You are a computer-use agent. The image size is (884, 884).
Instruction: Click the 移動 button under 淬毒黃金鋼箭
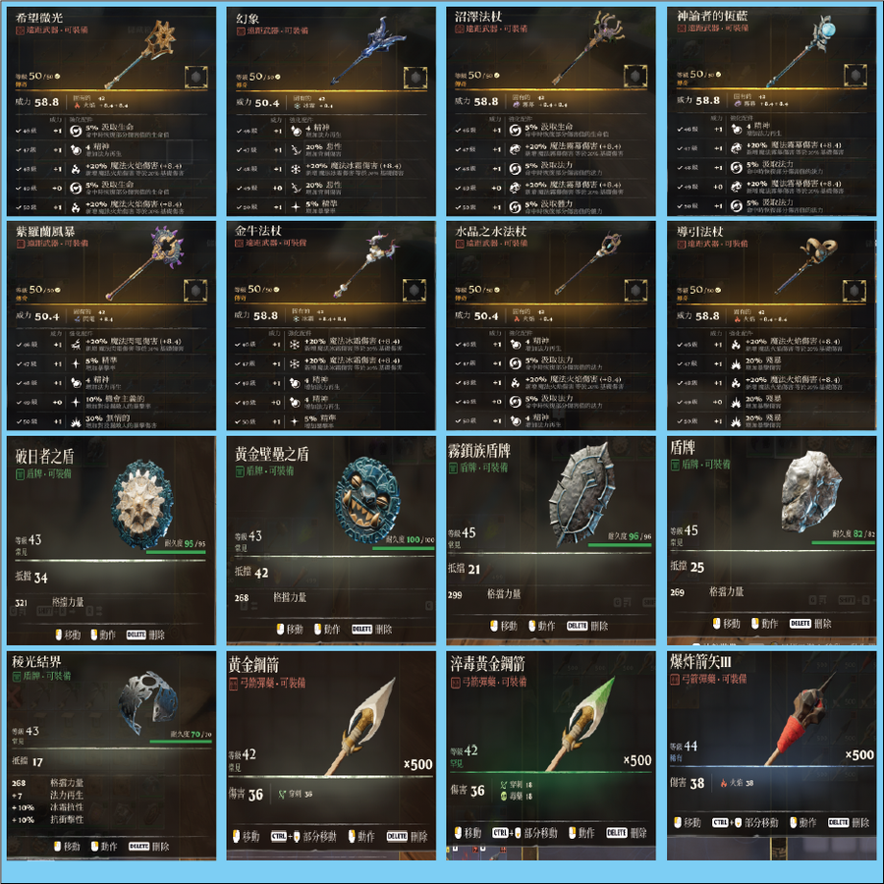(467, 833)
